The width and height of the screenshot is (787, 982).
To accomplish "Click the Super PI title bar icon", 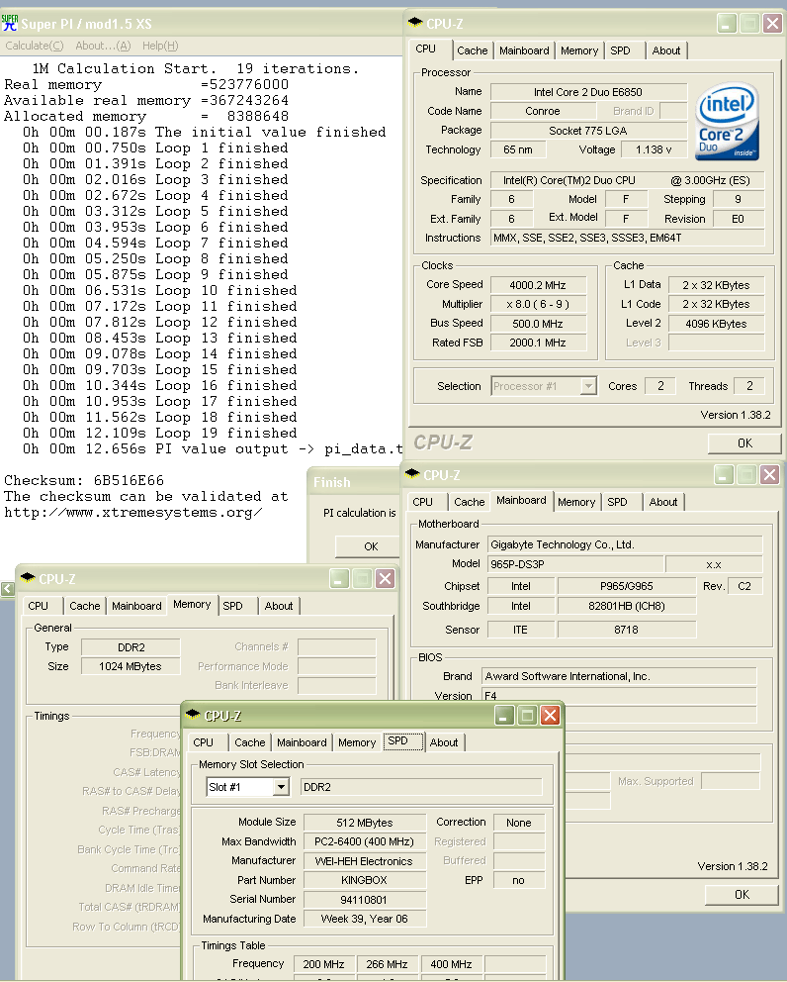I will 9,23.
